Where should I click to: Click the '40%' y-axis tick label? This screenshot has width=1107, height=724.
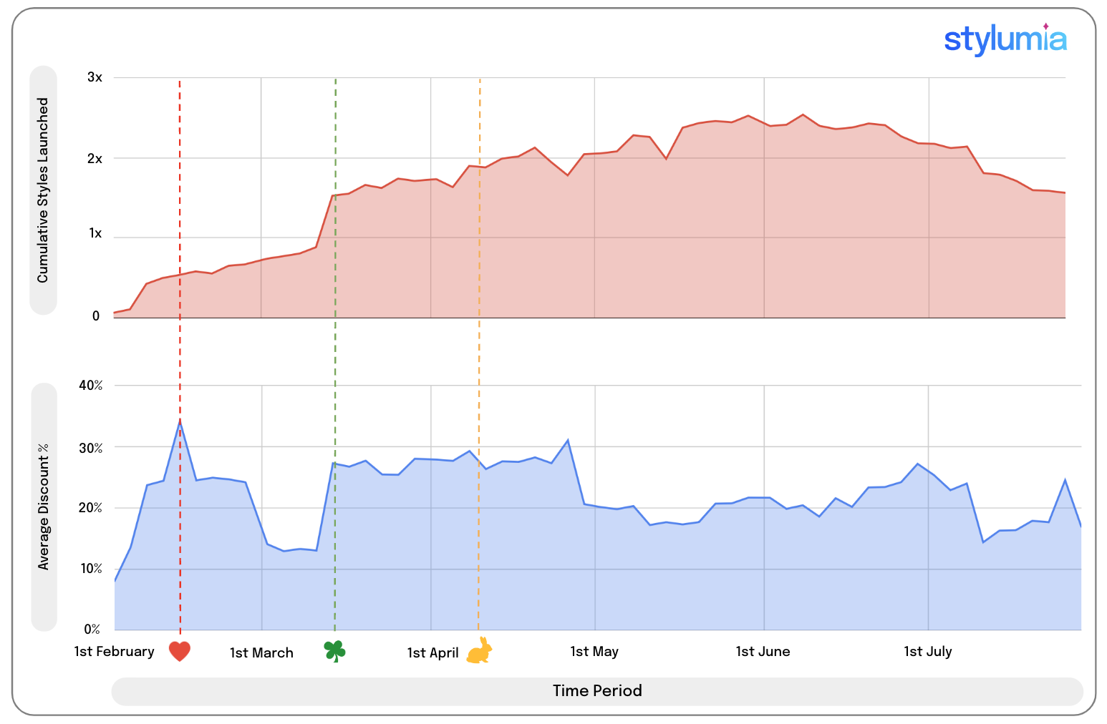click(91, 386)
